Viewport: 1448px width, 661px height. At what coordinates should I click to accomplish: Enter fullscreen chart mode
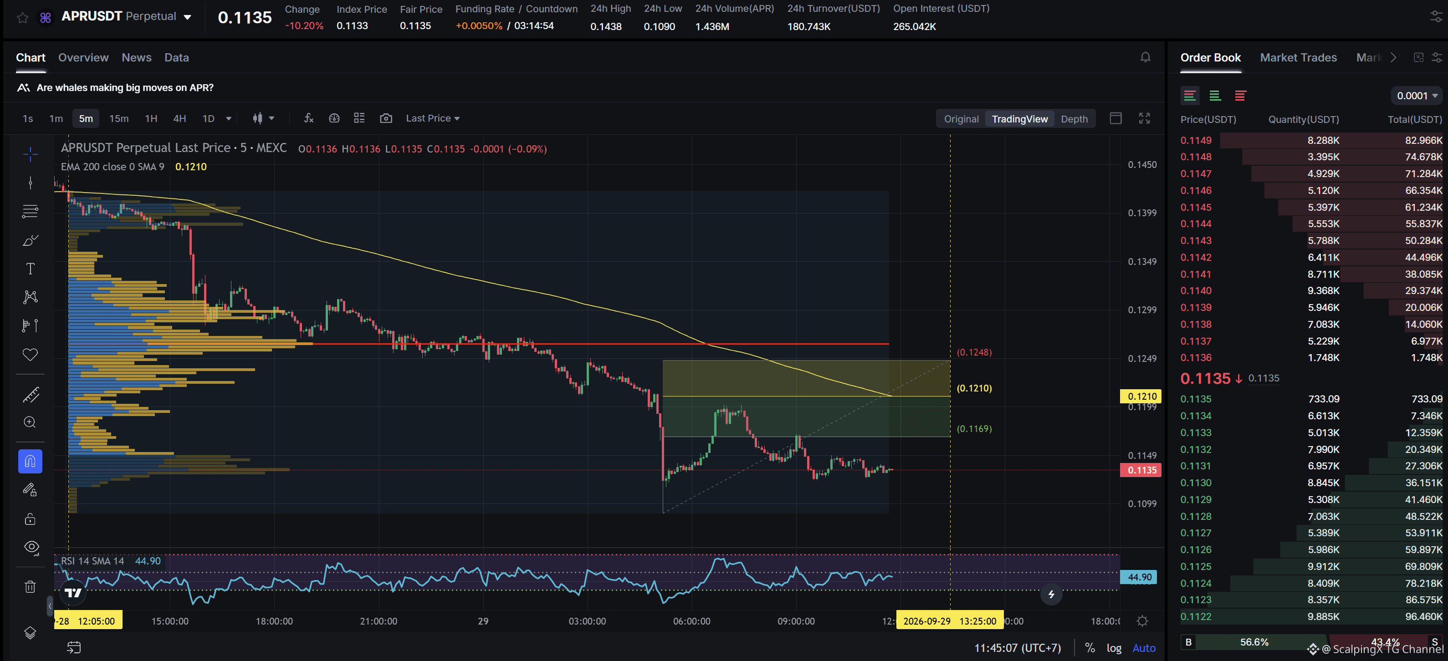1145,118
